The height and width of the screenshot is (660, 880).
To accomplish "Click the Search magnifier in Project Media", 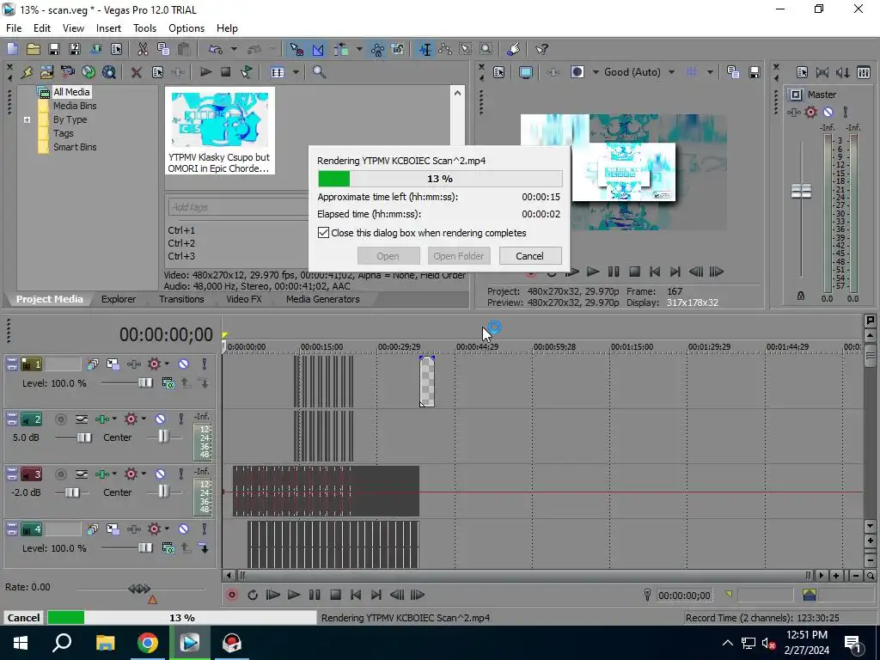I will tap(320, 72).
